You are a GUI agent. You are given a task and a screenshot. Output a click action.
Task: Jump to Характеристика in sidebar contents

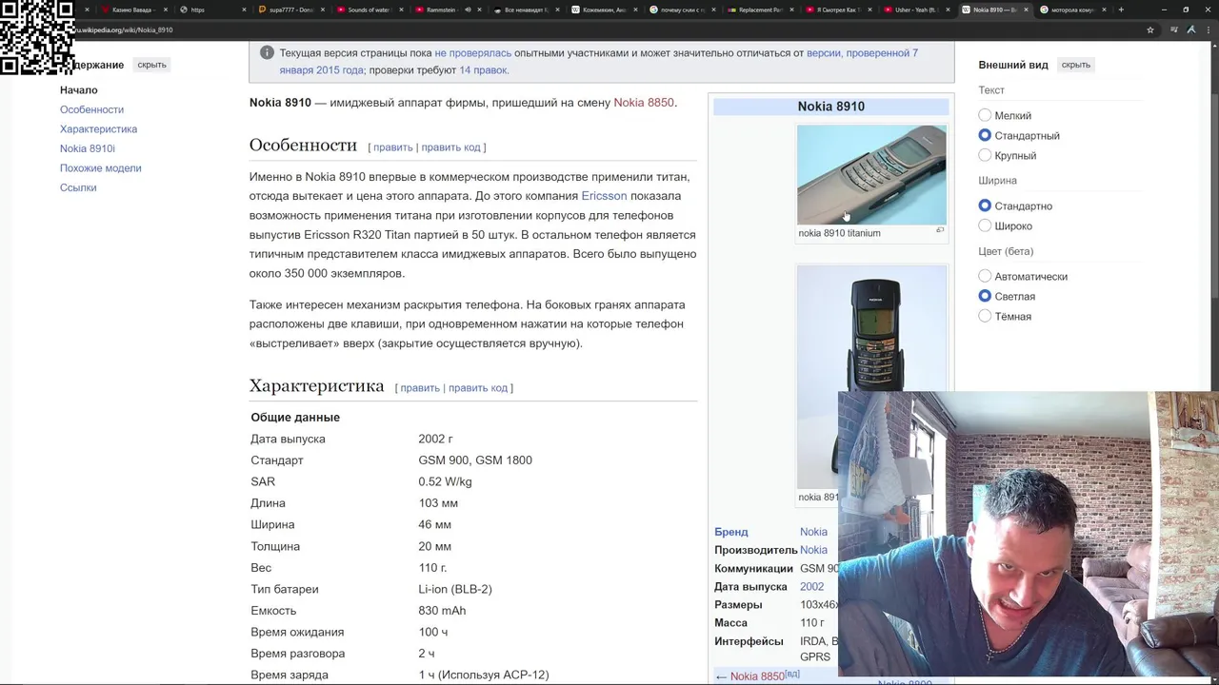tap(98, 129)
